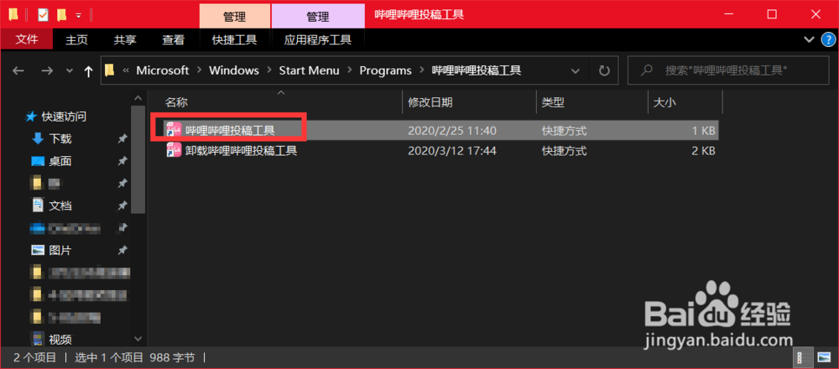Viewport: 839px width, 369px height.
Task: Click the date 2020/3/12 17:44
Action: 452,151
